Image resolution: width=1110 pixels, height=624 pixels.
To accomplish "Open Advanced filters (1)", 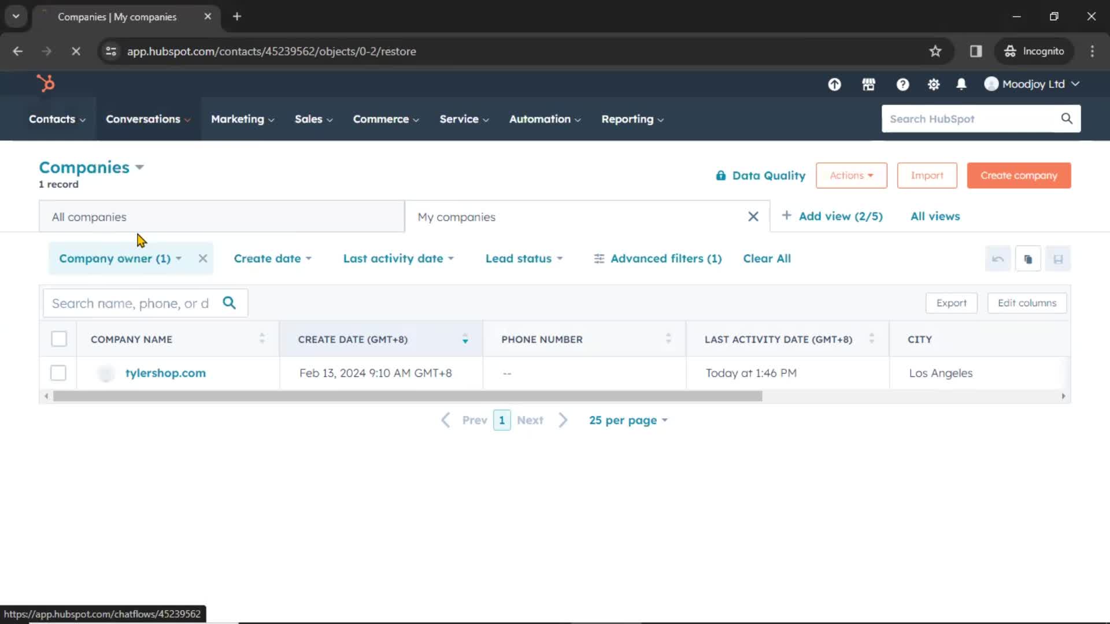I will tap(658, 258).
